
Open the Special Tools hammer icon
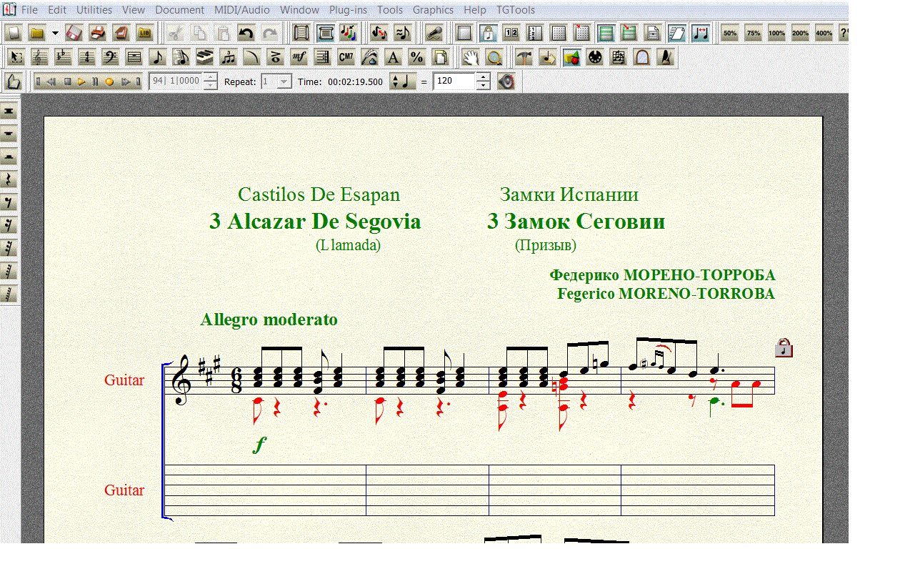(525, 57)
